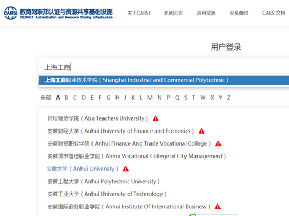
Task: Click the 教育网联邦认证与资源共享基础设施 site title
Action: pos(66,12)
